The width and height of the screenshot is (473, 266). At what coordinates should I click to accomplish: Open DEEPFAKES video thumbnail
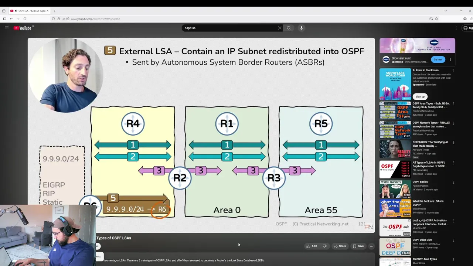pyautogui.click(x=395, y=149)
